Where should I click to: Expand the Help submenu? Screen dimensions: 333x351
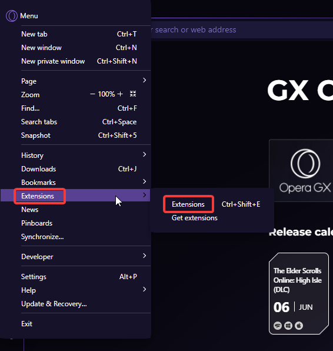coord(75,290)
